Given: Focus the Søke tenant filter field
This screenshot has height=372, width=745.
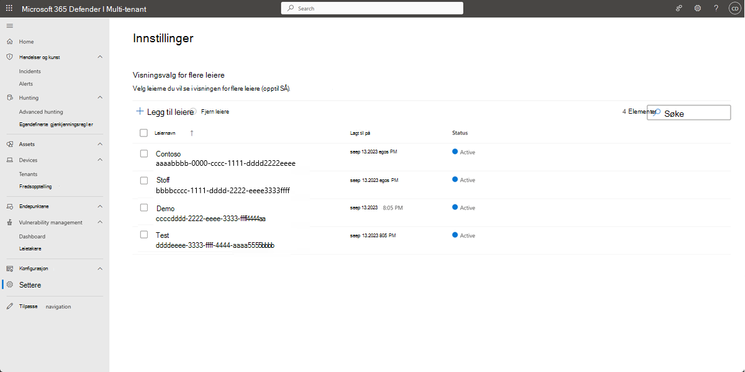Looking at the screenshot, I should coord(689,113).
